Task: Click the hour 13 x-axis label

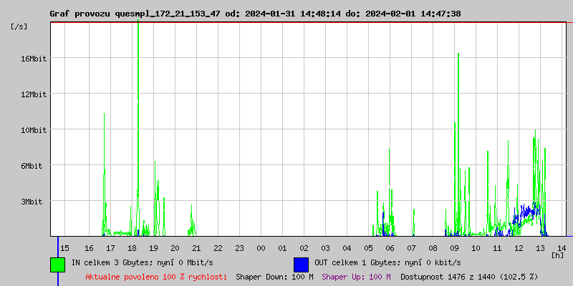Action: [540, 247]
